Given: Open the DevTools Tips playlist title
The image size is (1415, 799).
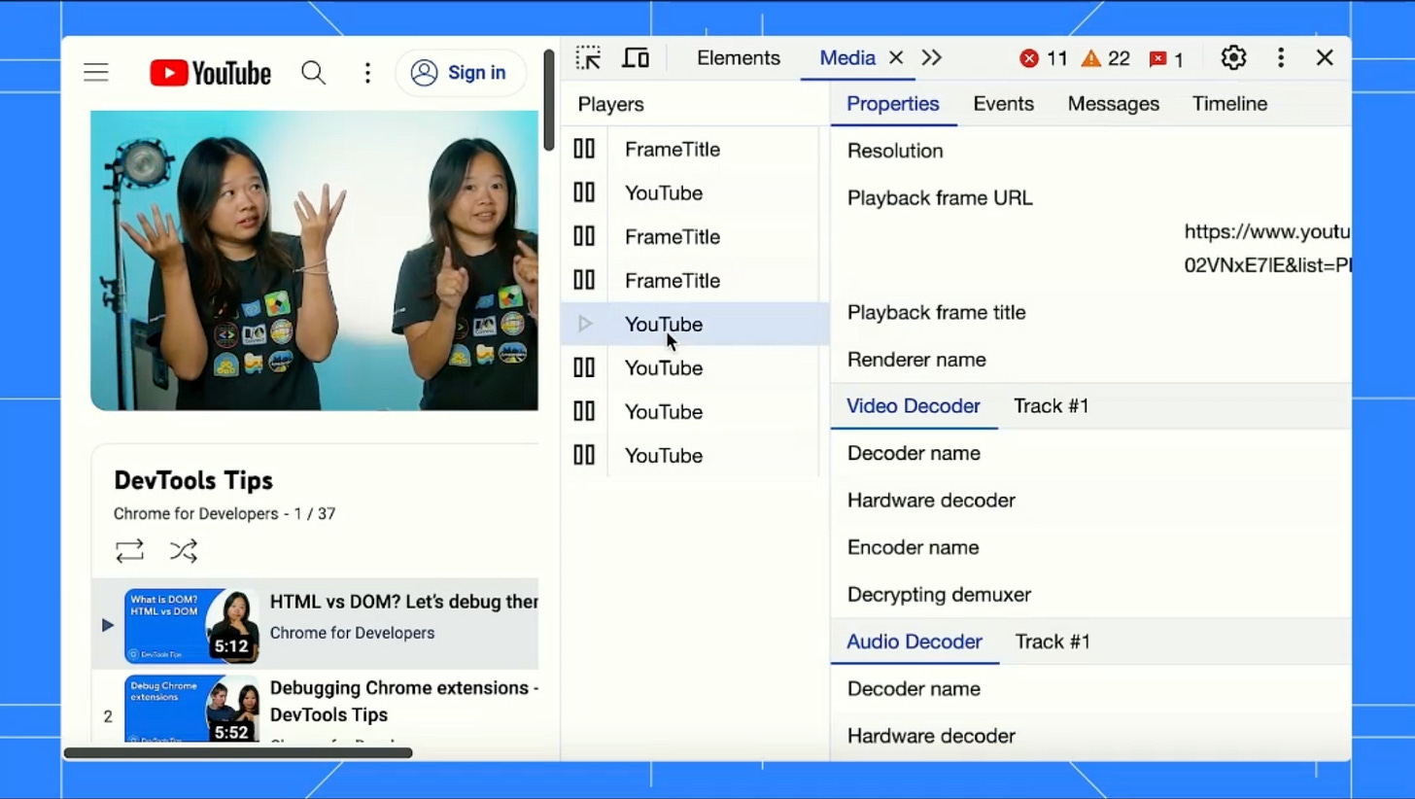Looking at the screenshot, I should coord(193,480).
